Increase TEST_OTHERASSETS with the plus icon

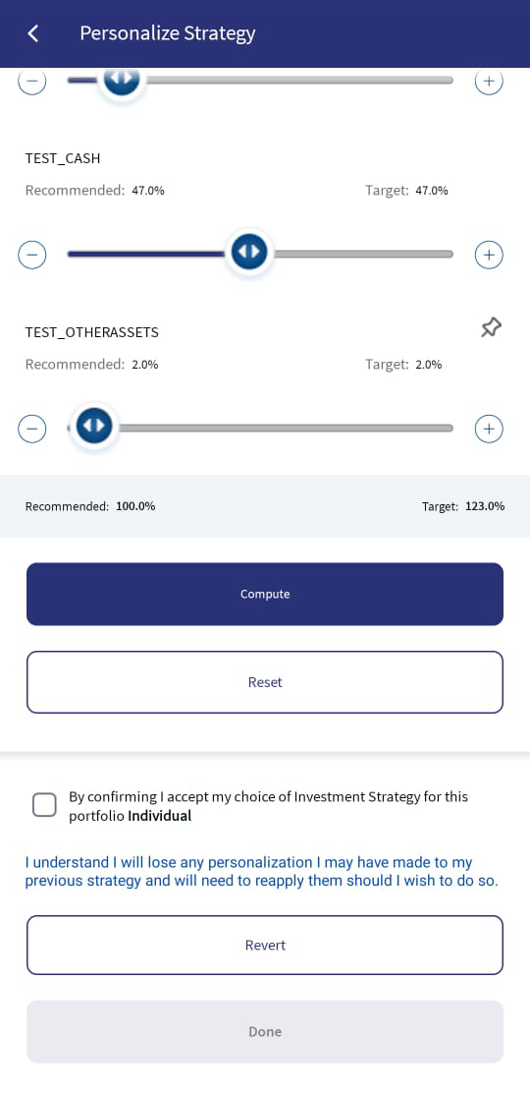click(489, 429)
